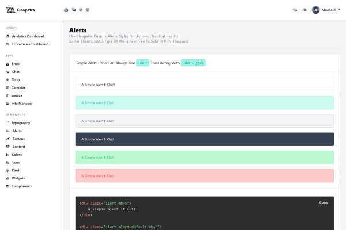Open Analytics Dashboard page
346x230 pixels.
point(28,36)
